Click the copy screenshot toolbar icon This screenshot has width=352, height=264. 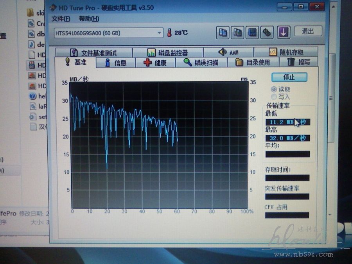237,33
